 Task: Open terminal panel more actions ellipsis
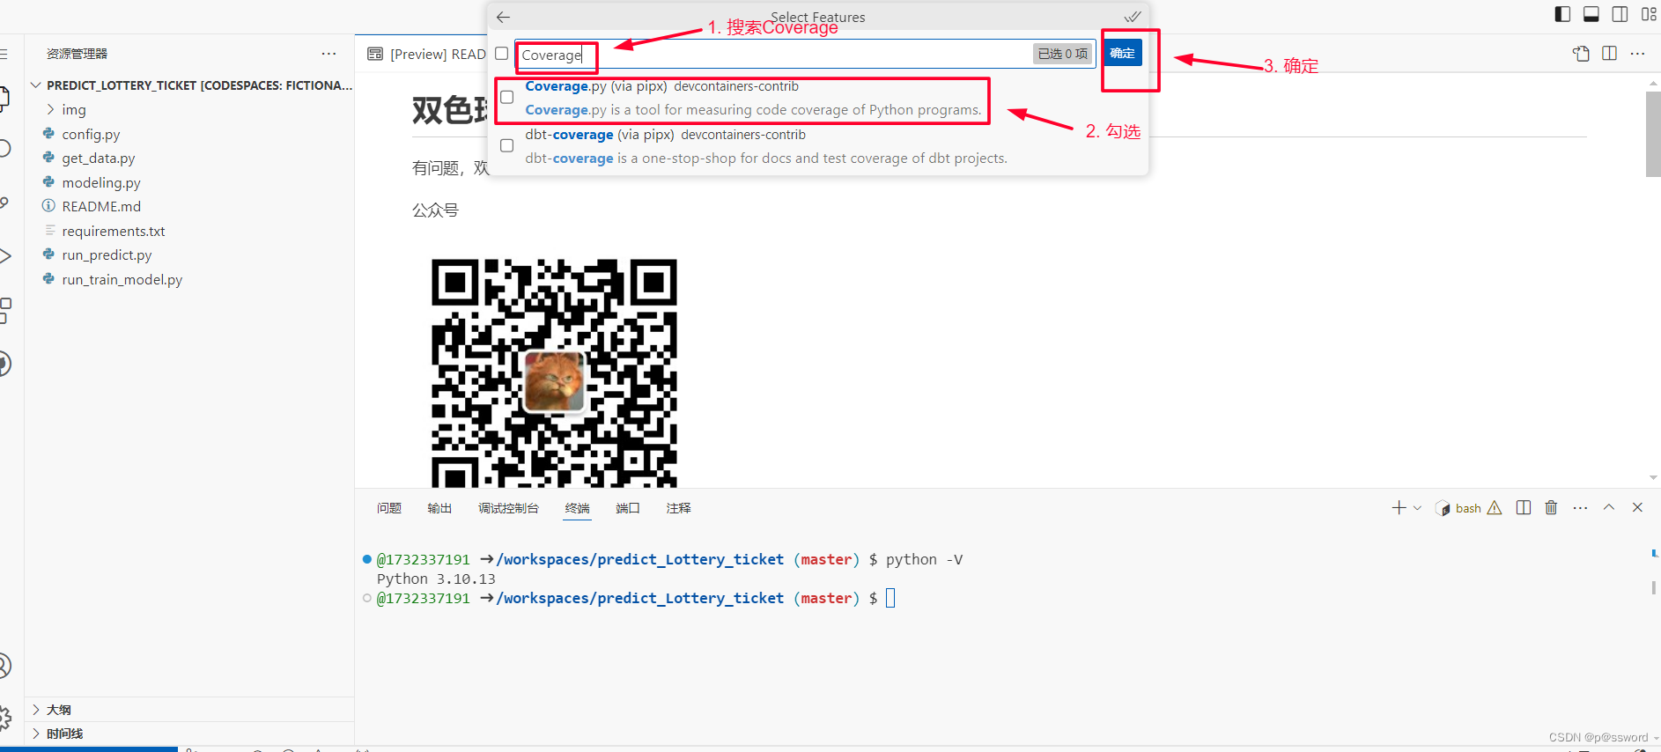coord(1580,508)
